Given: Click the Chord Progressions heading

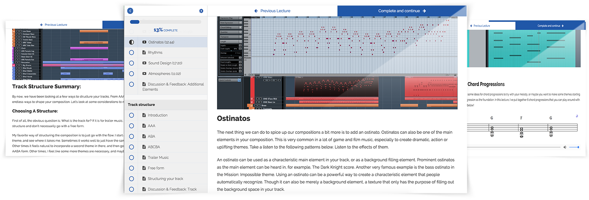Looking at the screenshot, I should tap(486, 84).
